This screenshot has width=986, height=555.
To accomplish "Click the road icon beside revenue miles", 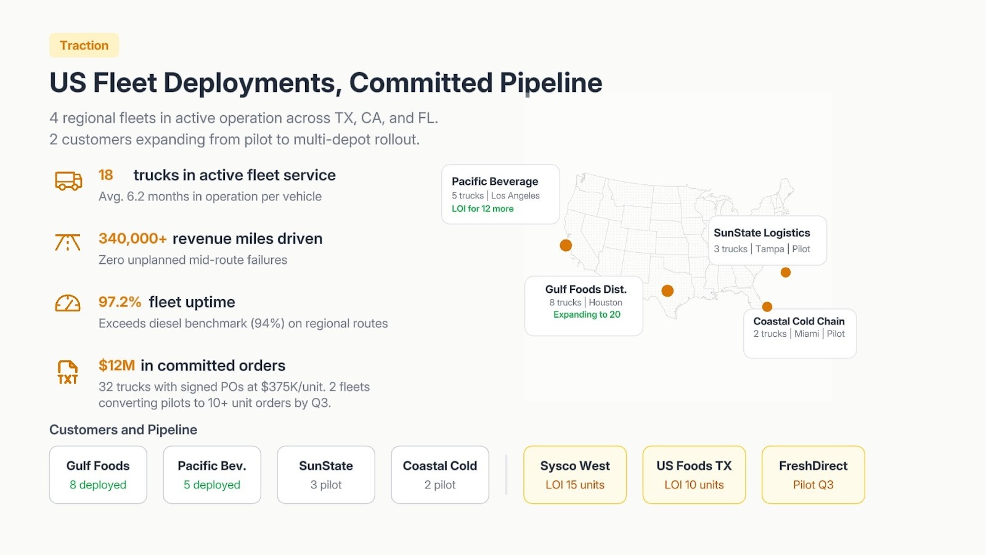I will tap(68, 242).
